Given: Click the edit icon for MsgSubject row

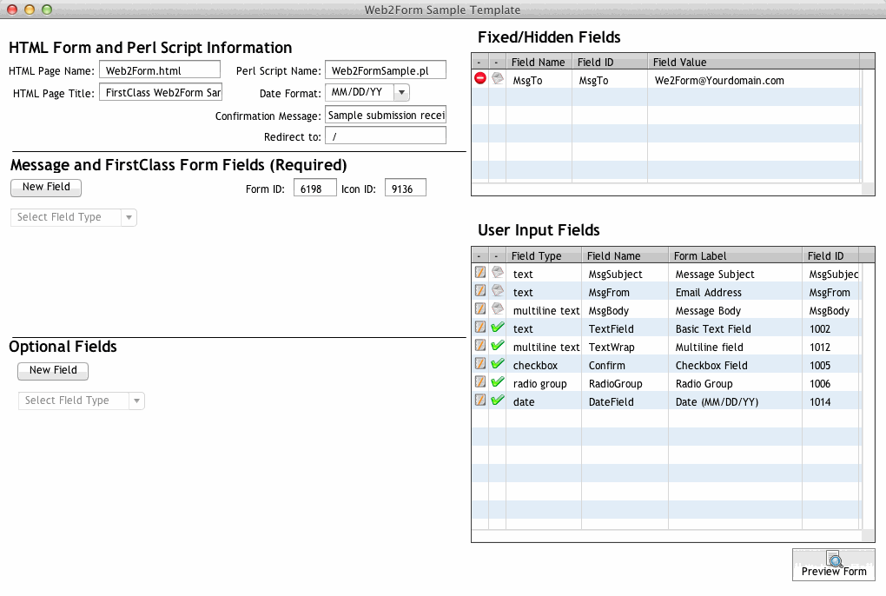Looking at the screenshot, I should [x=480, y=273].
